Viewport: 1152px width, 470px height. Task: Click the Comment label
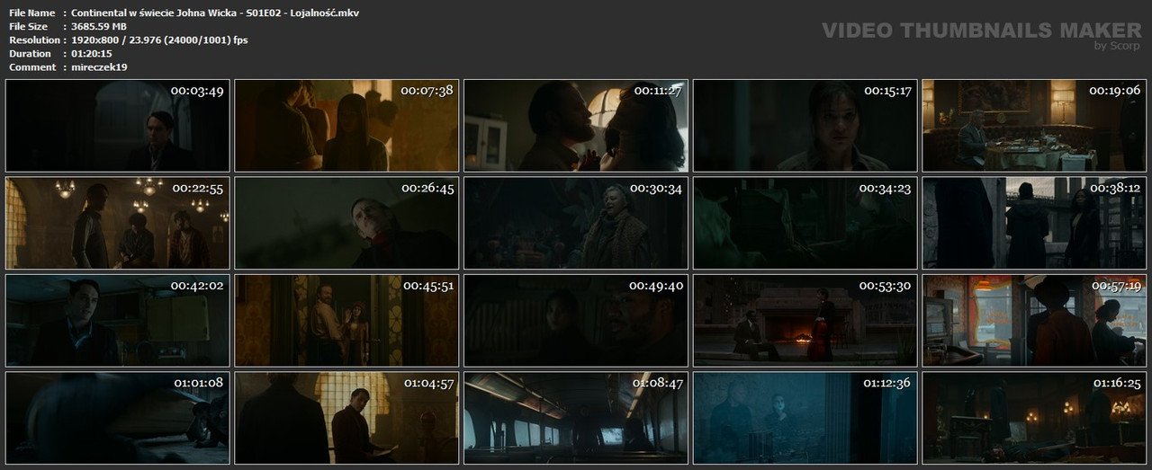point(31,67)
